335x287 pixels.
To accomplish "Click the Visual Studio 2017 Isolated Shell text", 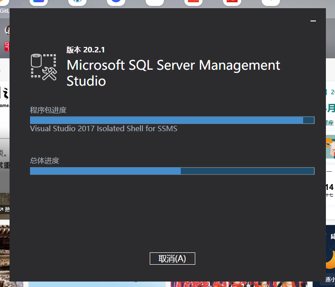I will [103, 128].
